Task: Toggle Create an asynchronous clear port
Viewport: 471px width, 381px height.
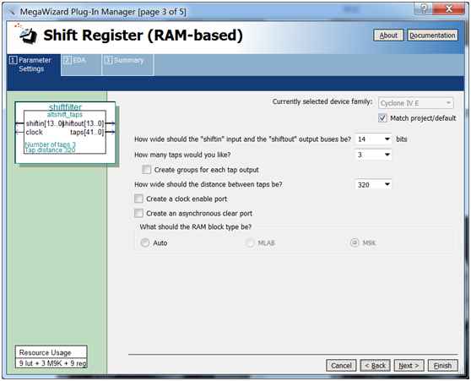Action: tap(138, 213)
